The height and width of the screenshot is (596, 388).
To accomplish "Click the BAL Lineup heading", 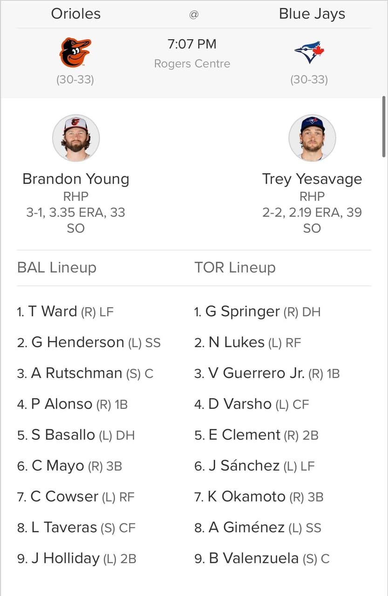I will [x=57, y=267].
